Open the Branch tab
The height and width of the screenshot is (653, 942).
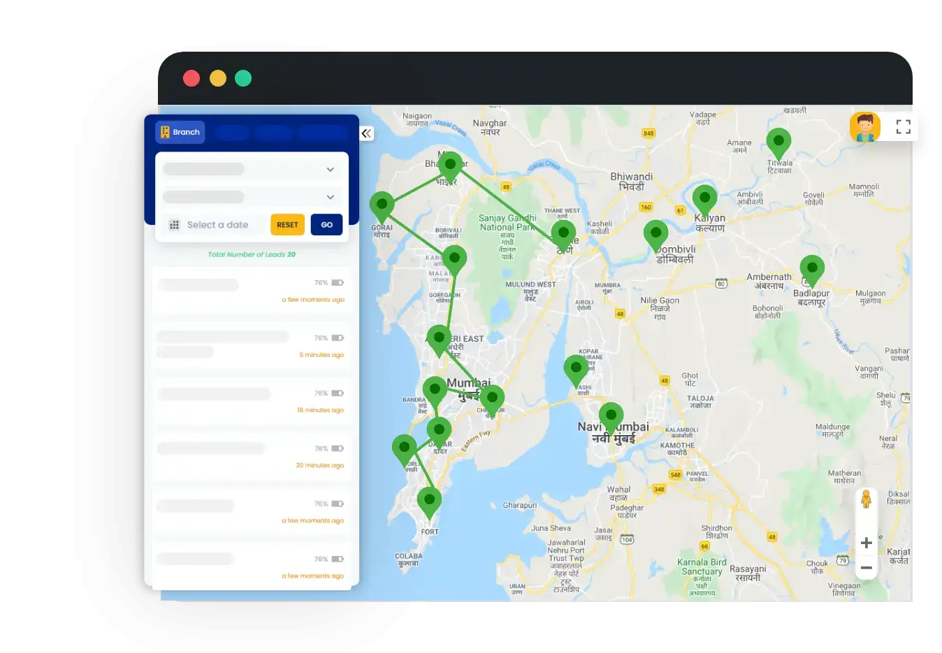click(x=180, y=132)
